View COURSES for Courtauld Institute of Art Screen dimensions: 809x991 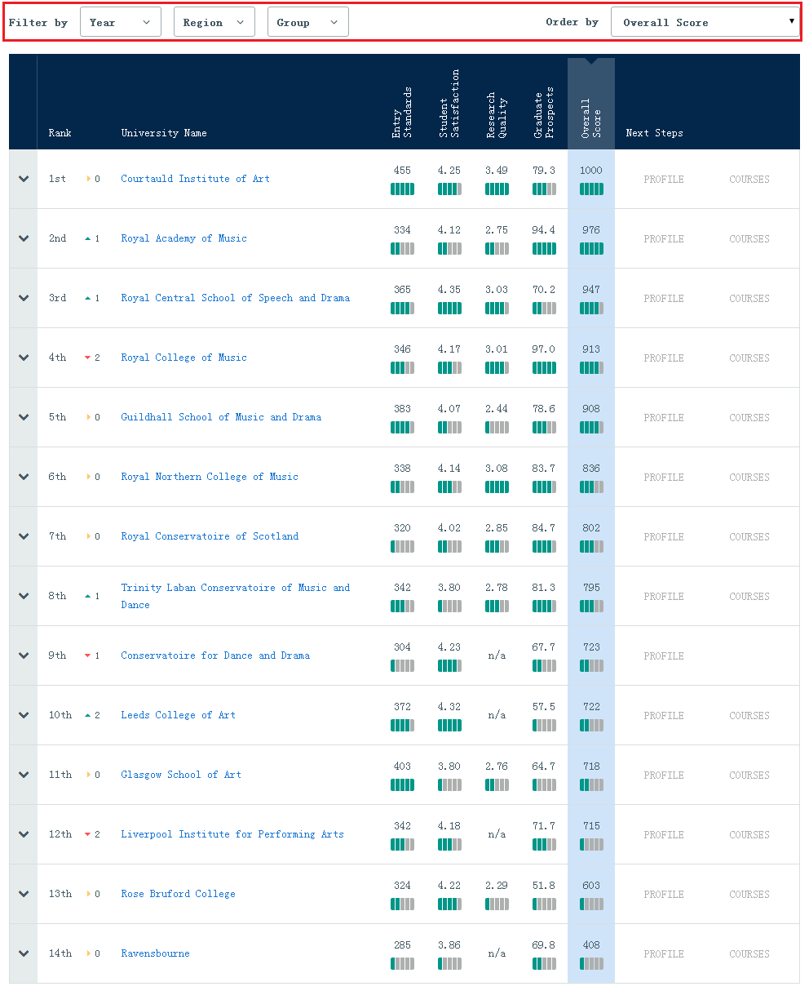[749, 180]
